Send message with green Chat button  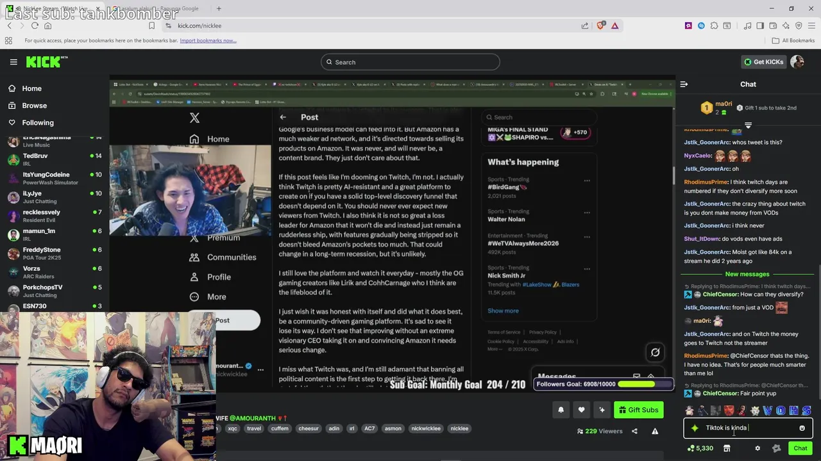(800, 448)
